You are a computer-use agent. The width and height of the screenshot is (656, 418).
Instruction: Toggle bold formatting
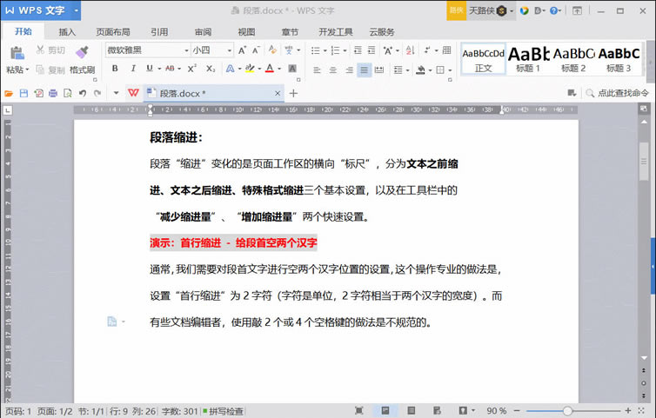pyautogui.click(x=115, y=69)
